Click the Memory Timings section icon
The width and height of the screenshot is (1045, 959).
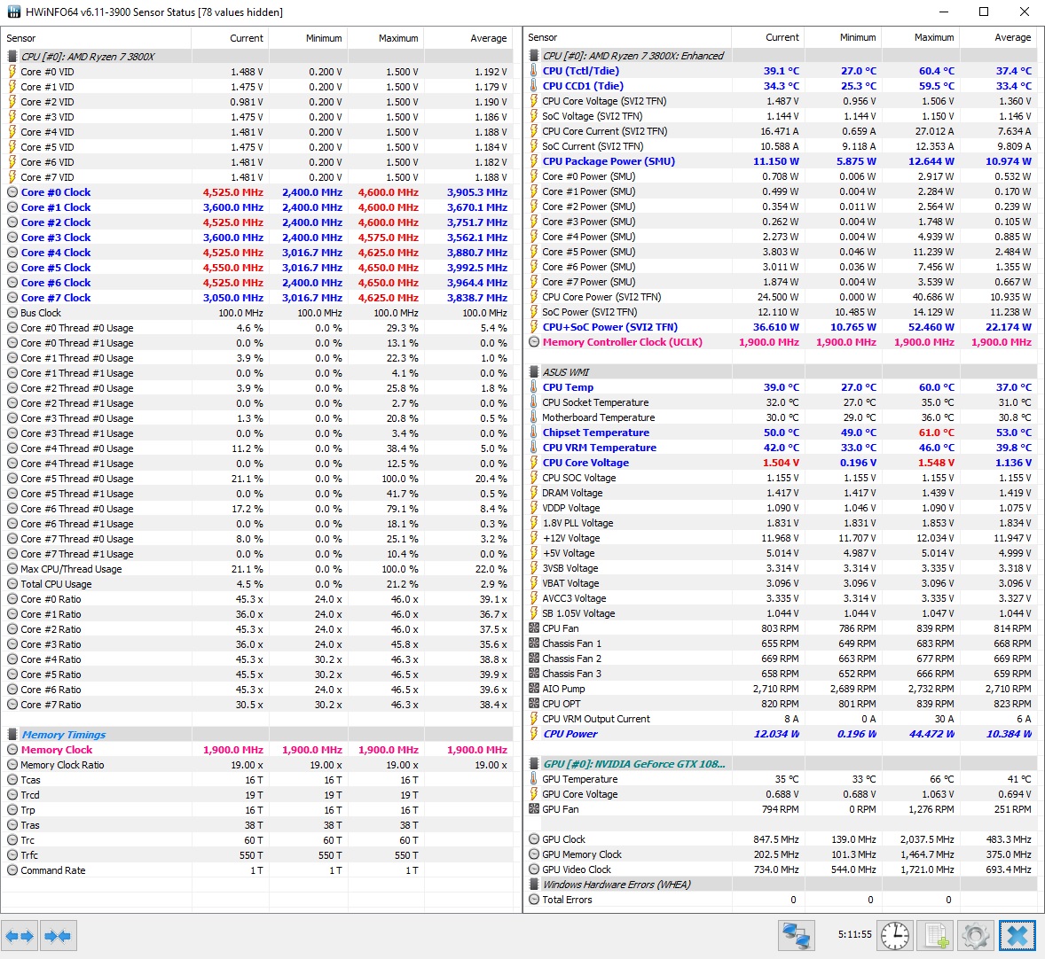pyautogui.click(x=12, y=735)
